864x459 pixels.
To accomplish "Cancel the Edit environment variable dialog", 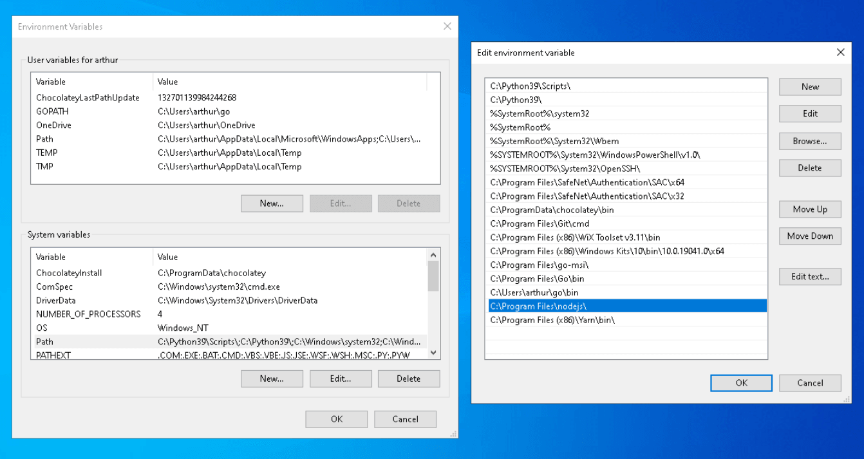I will pos(809,383).
